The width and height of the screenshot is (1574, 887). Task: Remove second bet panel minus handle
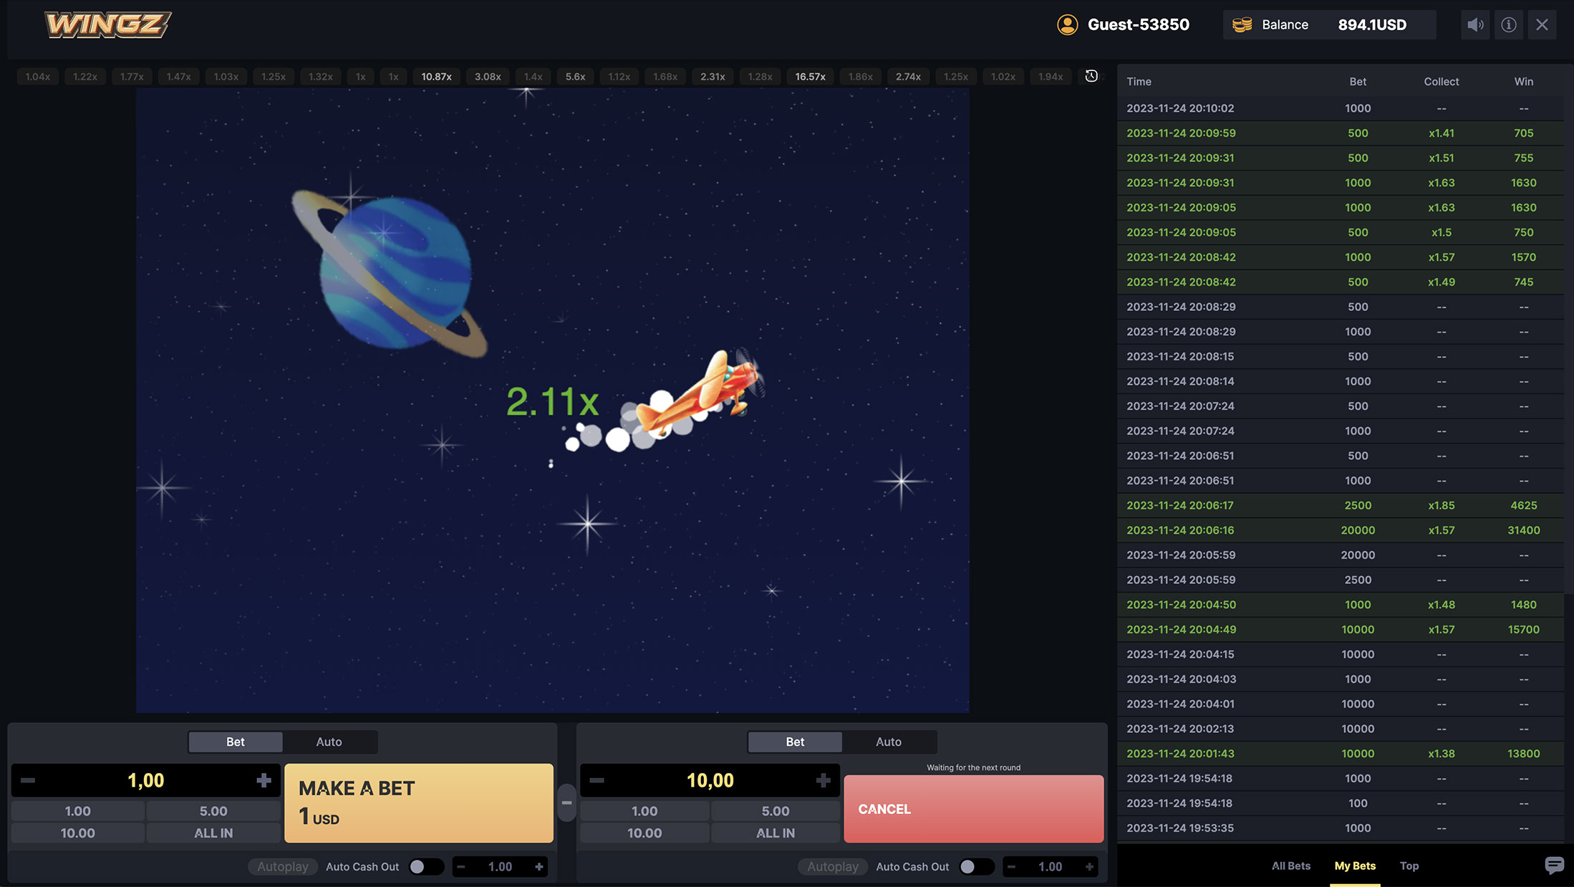pyautogui.click(x=566, y=802)
